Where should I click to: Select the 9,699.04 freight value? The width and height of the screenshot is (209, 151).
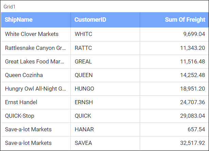pyautogui.click(x=194, y=34)
